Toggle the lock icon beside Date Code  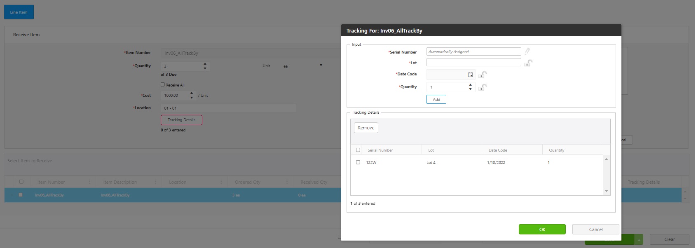pyautogui.click(x=483, y=75)
